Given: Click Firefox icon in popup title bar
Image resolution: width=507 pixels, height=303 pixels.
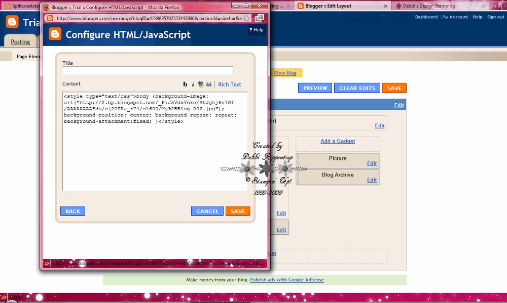Looking at the screenshot, I should (46, 7).
